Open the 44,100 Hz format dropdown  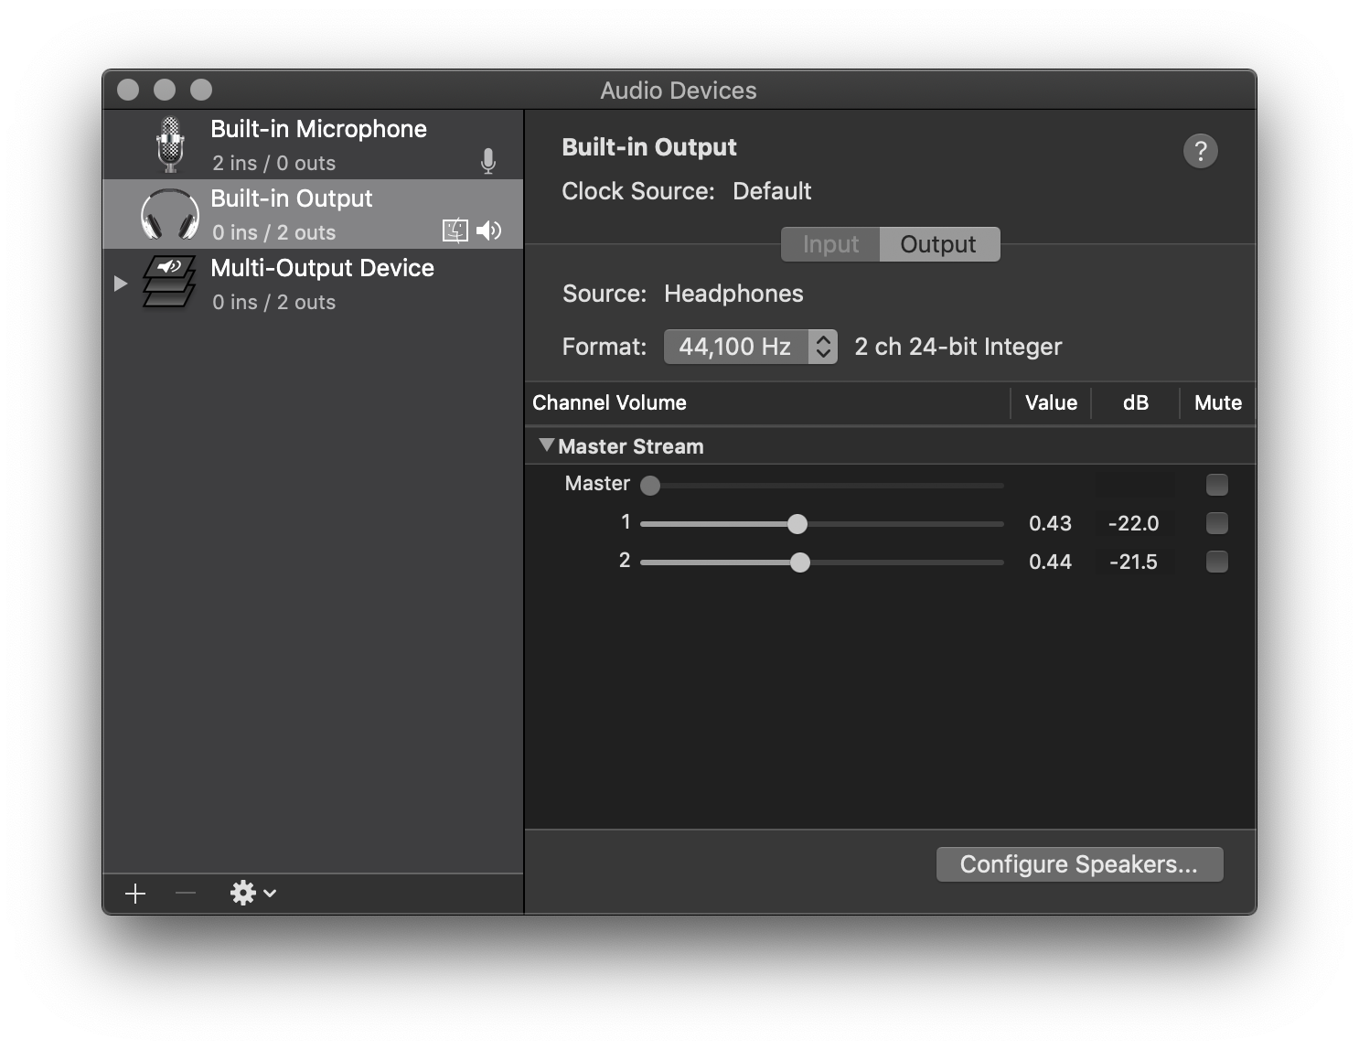pos(751,347)
